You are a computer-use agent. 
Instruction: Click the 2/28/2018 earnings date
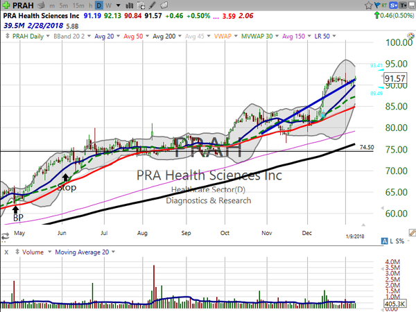point(45,26)
